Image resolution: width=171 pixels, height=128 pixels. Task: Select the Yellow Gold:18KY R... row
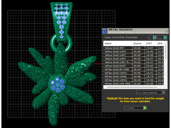click(x=134, y=62)
